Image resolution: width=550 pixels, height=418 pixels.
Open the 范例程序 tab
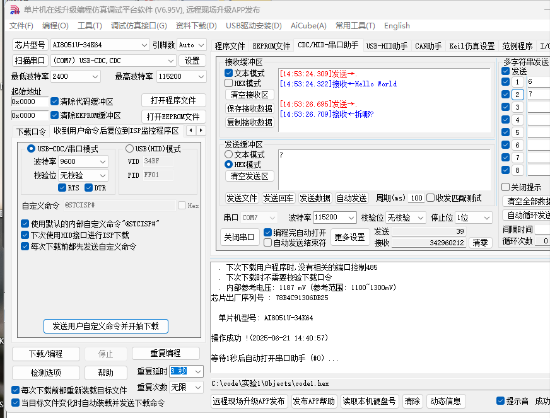point(517,46)
